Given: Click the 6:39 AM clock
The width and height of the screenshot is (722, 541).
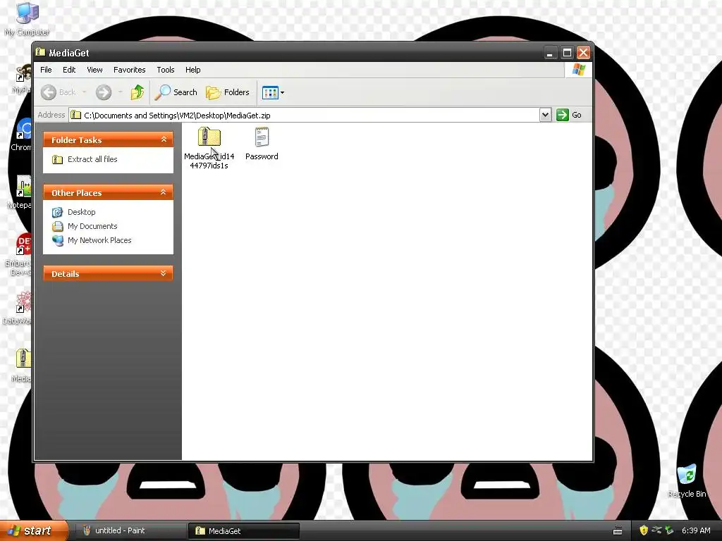Looking at the screenshot, I should (x=696, y=530).
